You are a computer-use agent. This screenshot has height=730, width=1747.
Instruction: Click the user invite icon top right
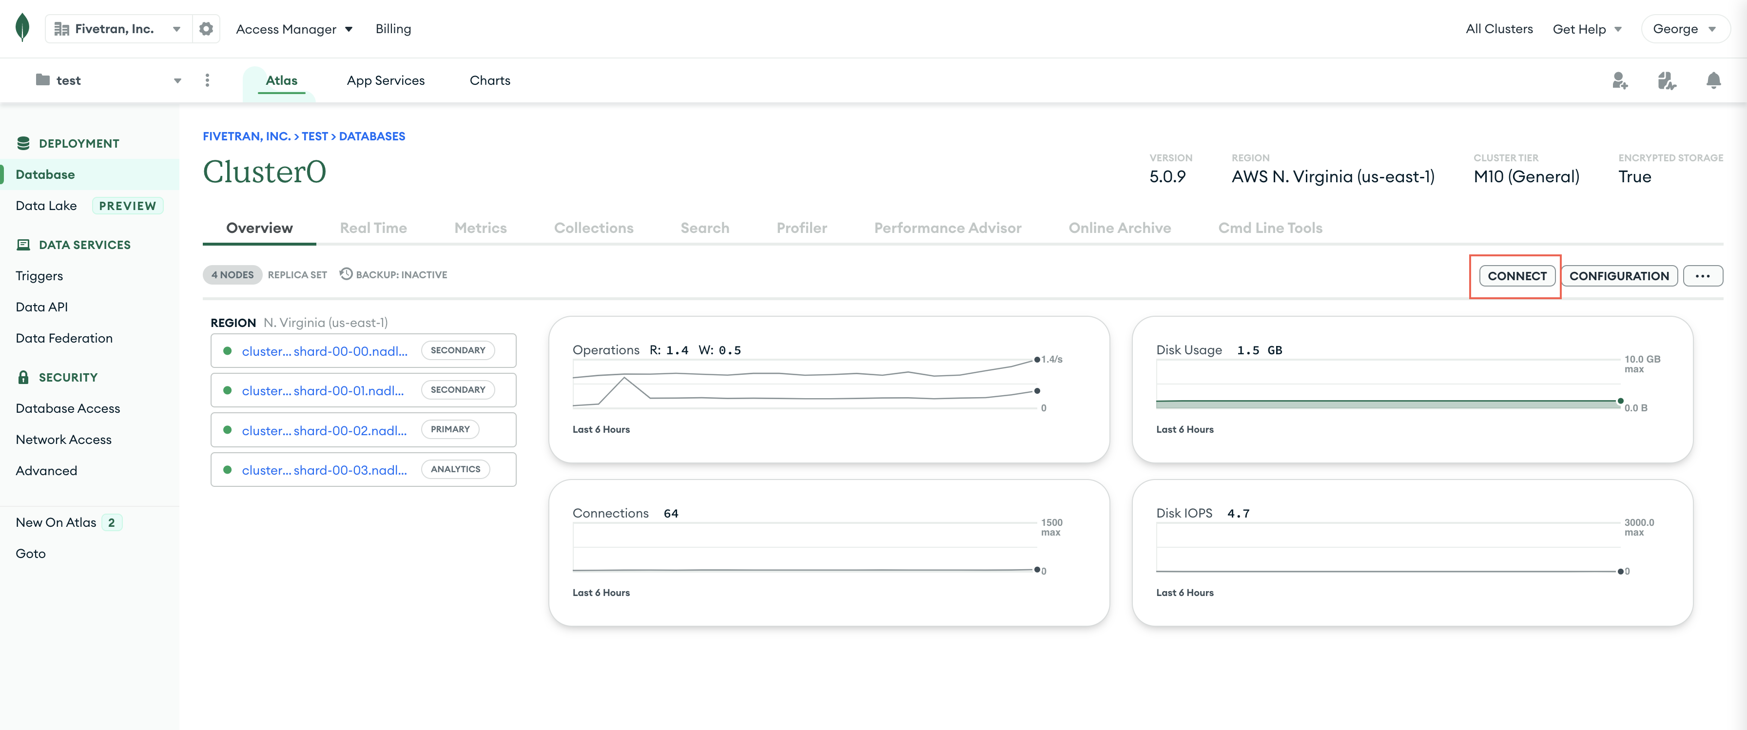pos(1619,79)
